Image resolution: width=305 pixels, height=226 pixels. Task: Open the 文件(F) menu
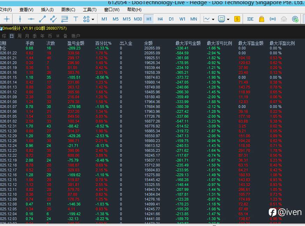point(6,10)
